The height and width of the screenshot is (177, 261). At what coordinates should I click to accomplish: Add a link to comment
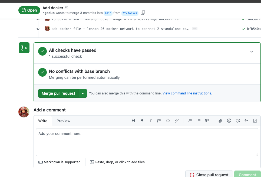pos(177,121)
